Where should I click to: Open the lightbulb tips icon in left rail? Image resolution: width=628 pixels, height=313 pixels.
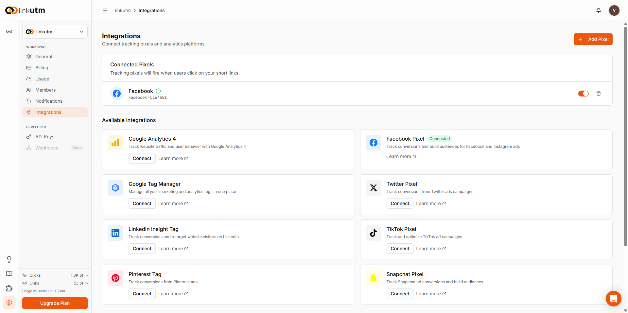pyautogui.click(x=9, y=259)
